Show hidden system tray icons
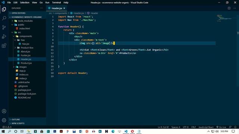239x134 pixels. [208, 131]
